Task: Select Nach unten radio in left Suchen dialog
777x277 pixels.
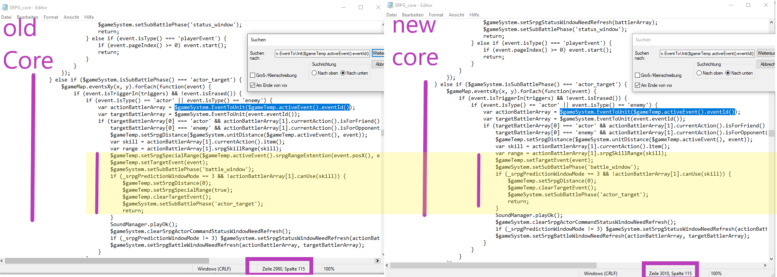Action: tap(343, 73)
